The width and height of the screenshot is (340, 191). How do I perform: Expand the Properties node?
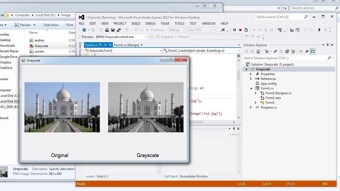[251, 74]
